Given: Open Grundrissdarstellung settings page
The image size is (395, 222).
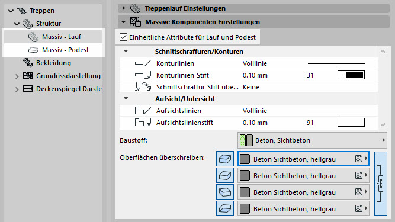Looking at the screenshot, I should click(68, 76).
